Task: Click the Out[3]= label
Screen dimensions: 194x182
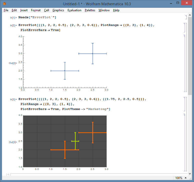Action: point(13,142)
